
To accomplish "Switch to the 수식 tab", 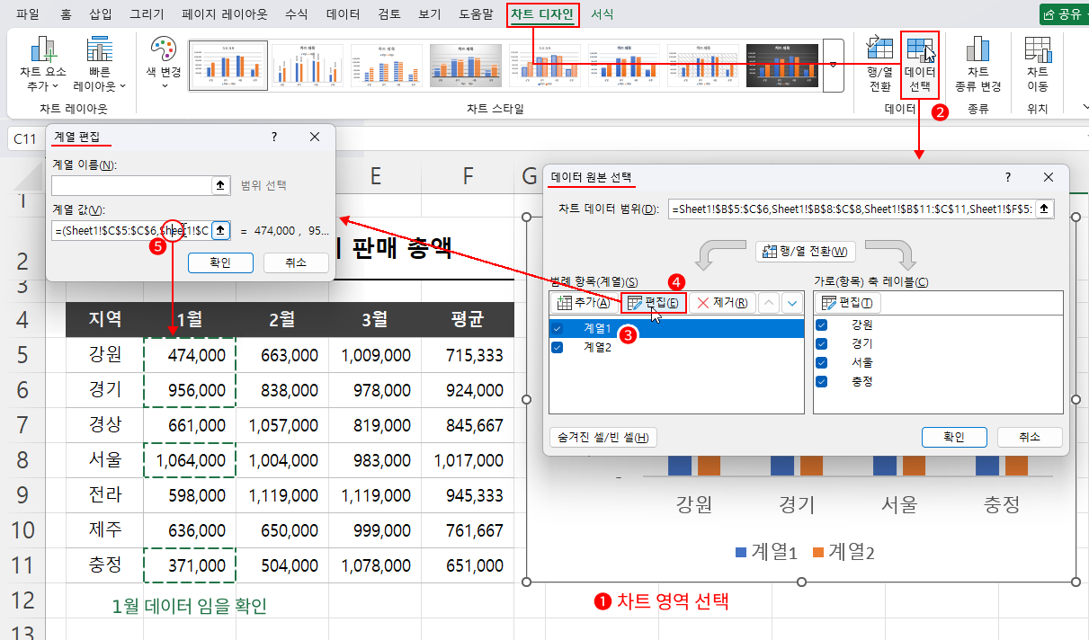I will point(297,14).
